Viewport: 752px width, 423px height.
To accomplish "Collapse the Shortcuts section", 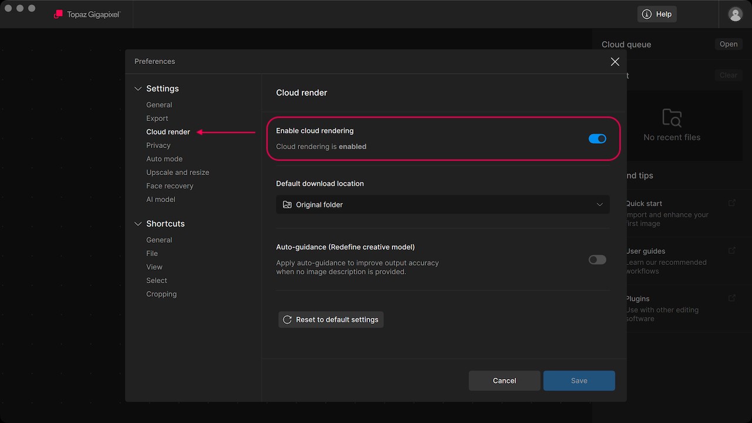I will coord(138,224).
